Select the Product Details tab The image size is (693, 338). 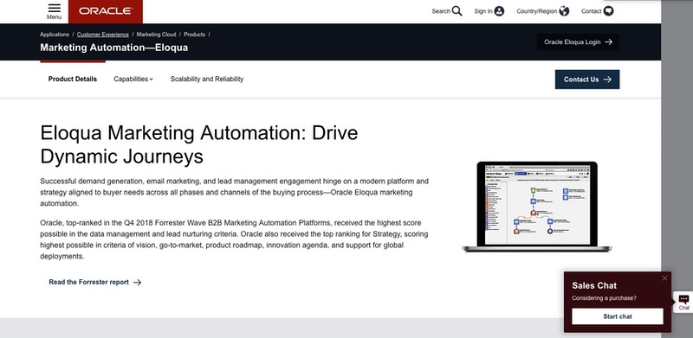[x=73, y=79]
